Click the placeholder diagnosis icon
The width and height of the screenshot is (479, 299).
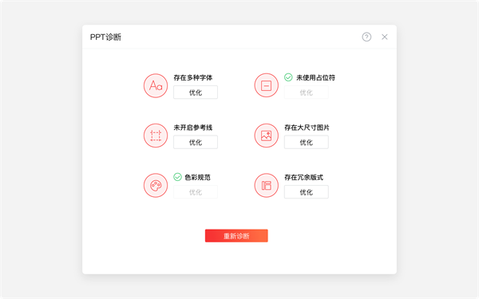pyautogui.click(x=267, y=85)
